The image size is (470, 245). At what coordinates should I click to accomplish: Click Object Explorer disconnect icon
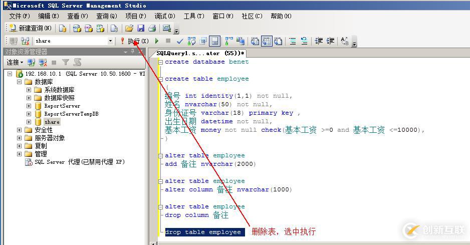tap(43, 62)
